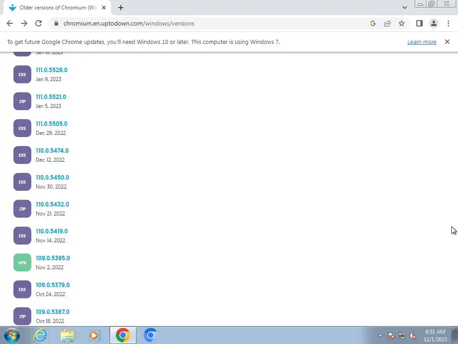458x344 pixels.
Task: Open Chromium from the taskbar
Action: click(x=150, y=335)
